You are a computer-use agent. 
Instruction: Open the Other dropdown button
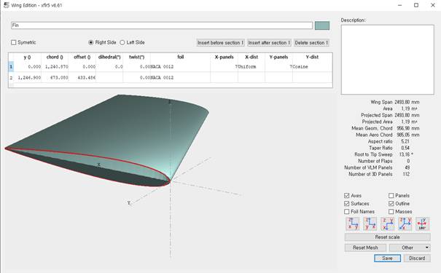(x=410, y=248)
